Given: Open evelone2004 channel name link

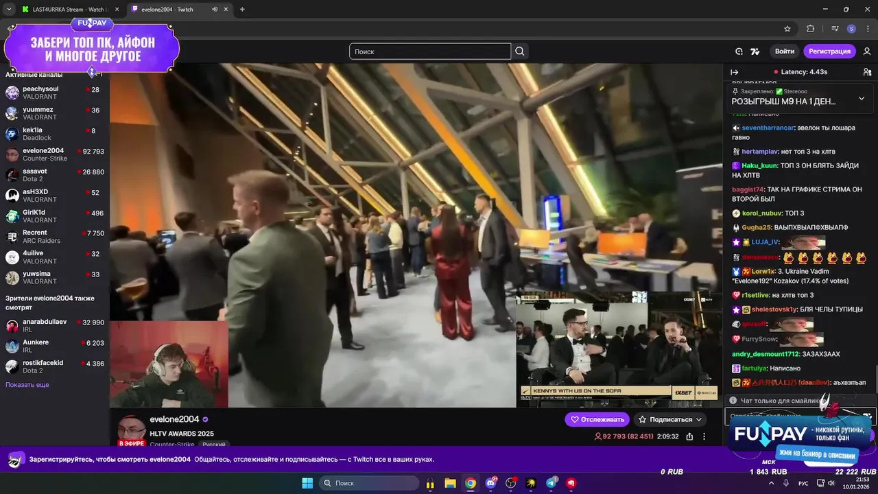Looking at the screenshot, I should tap(174, 419).
